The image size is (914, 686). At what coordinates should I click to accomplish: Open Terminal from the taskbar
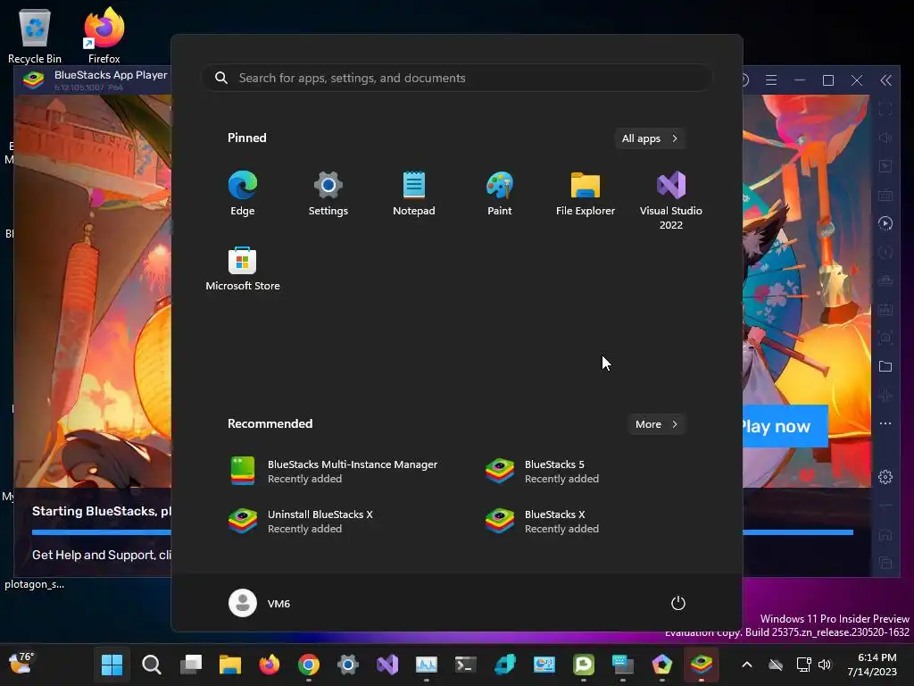coord(466,665)
